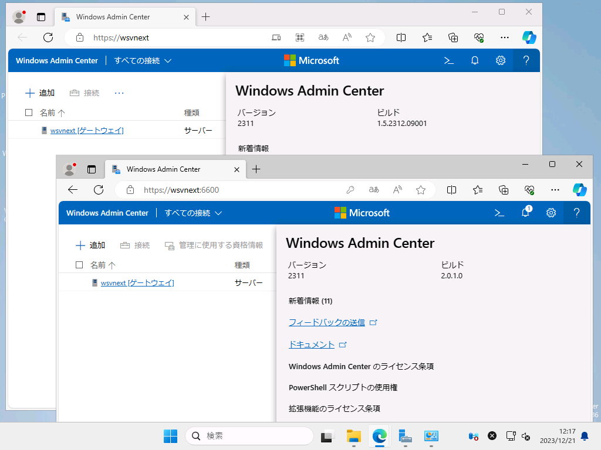Open the ellipsis menu above the connection list
601x450 pixels.
click(x=120, y=93)
